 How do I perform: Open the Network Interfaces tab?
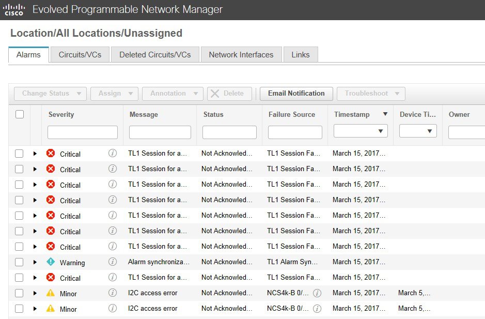[241, 55]
